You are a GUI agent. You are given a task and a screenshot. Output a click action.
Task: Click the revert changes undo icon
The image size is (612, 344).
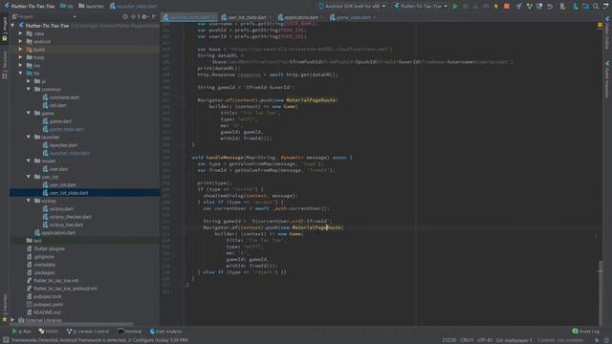coord(550,7)
